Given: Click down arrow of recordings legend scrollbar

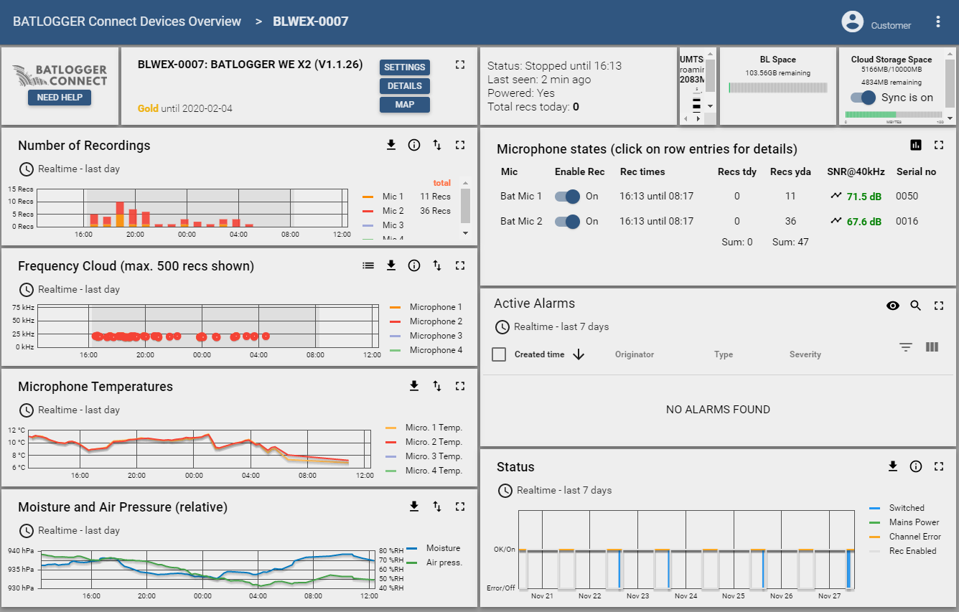Looking at the screenshot, I should click(x=465, y=233).
